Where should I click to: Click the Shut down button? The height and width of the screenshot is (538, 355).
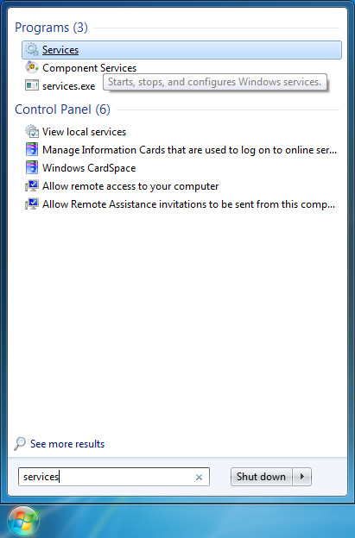261,477
